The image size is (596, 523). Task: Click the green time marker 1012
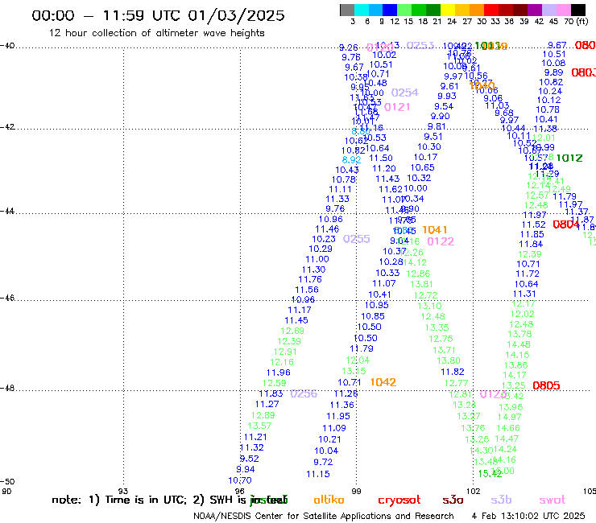coord(569,158)
